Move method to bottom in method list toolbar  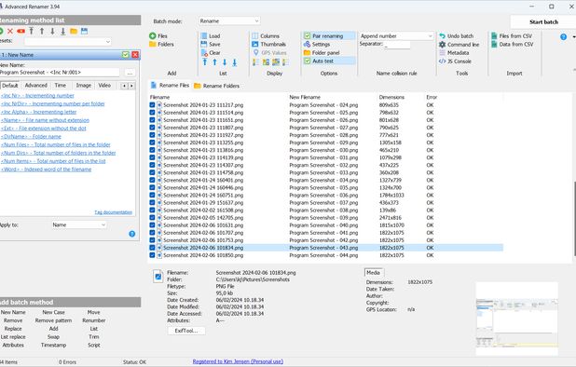coord(63,31)
